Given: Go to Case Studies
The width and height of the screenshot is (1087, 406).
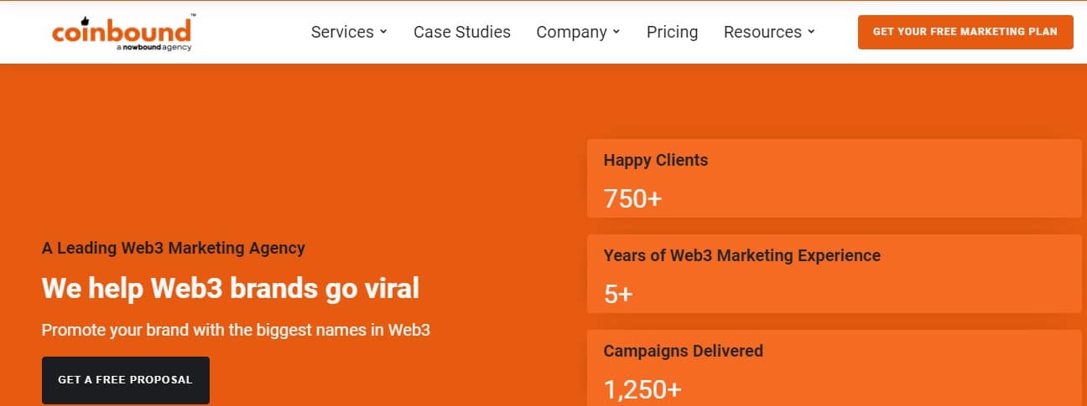Looking at the screenshot, I should (x=462, y=32).
